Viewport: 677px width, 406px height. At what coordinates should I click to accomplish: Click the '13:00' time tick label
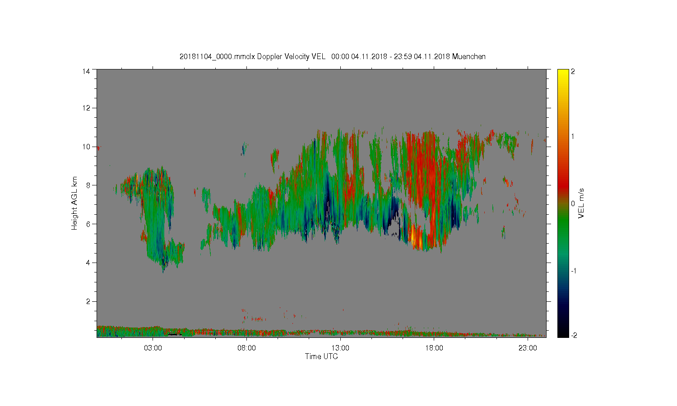(340, 348)
